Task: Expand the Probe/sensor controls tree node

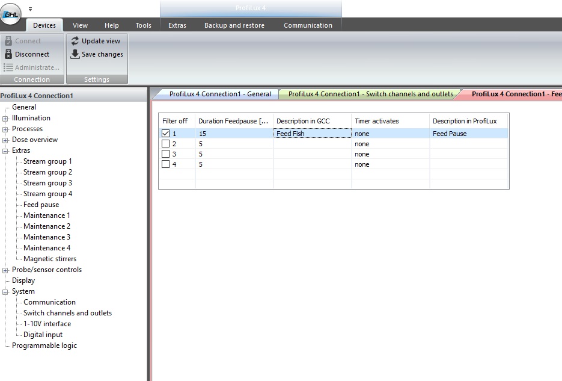Action: point(5,270)
